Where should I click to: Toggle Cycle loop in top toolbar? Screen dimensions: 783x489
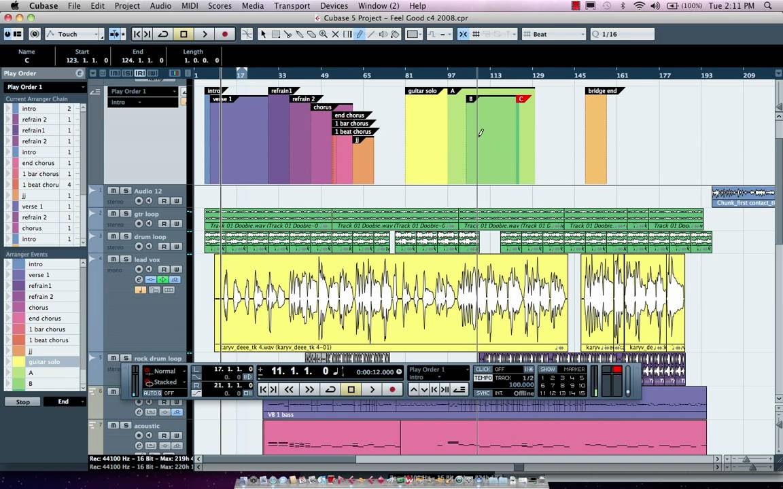pyautogui.click(x=163, y=34)
